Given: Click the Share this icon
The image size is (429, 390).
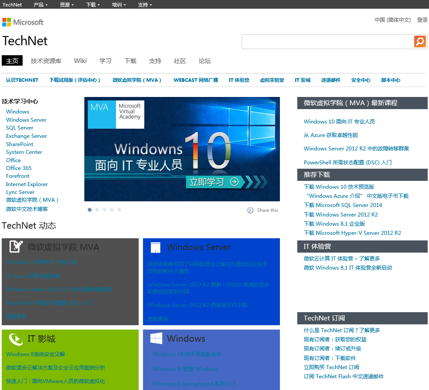Looking at the screenshot, I should [x=250, y=210].
